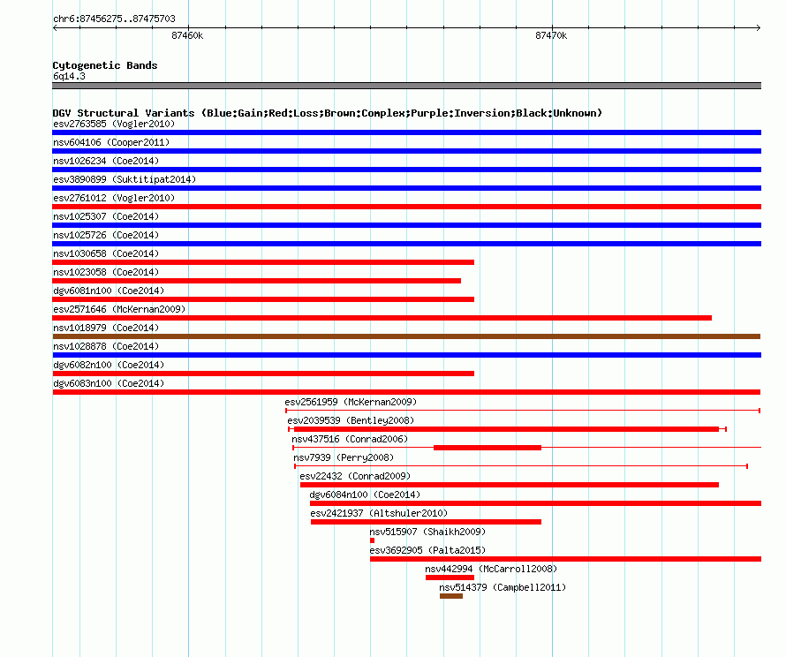Click the thick segment of nsv437516 (Conrad2006)
Screen dimensions: 786x657
487,448
